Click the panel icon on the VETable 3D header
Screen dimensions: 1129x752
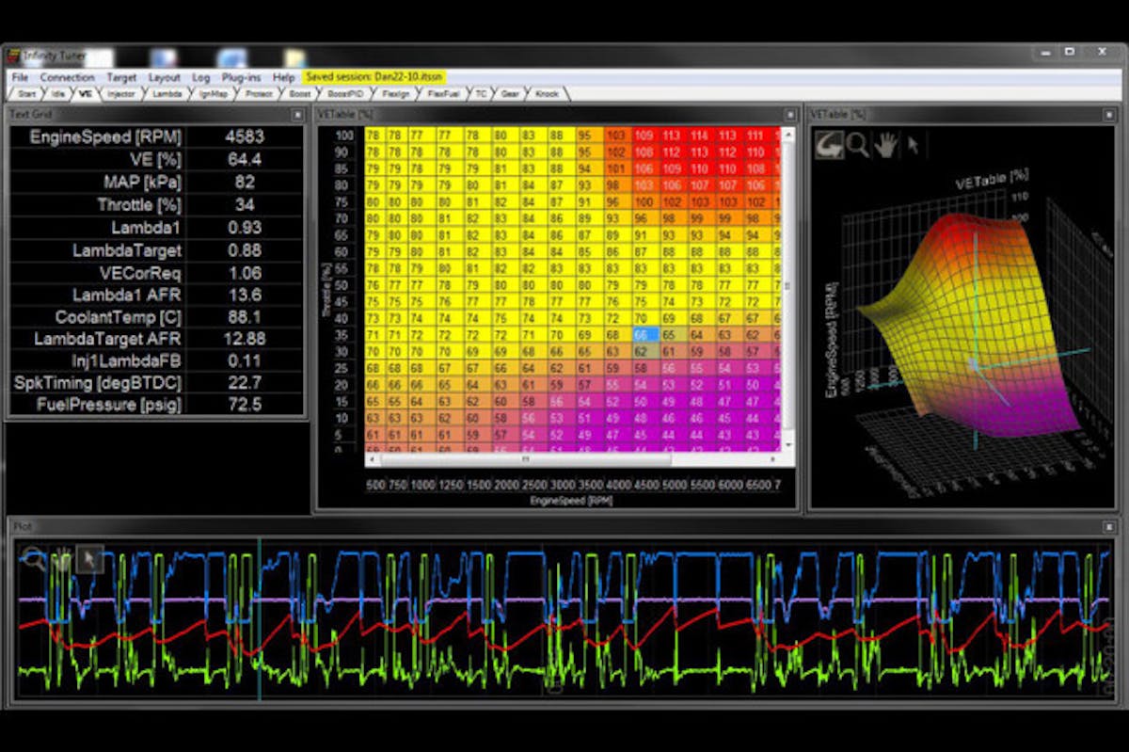pos(1109,116)
